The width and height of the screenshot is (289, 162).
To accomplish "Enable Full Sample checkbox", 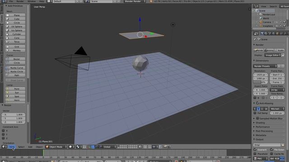I will (255, 113).
